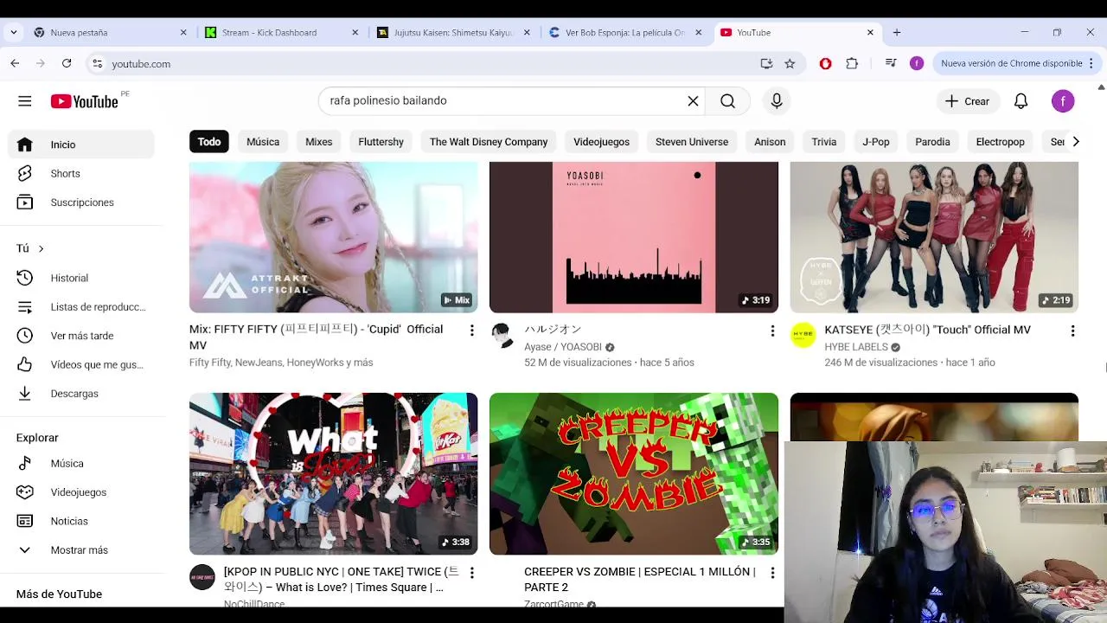Click Nueva versión de Chrome disponible
1107x623 pixels.
click(x=1010, y=63)
